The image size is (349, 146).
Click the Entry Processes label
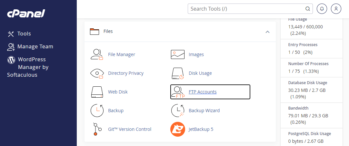click(303, 45)
